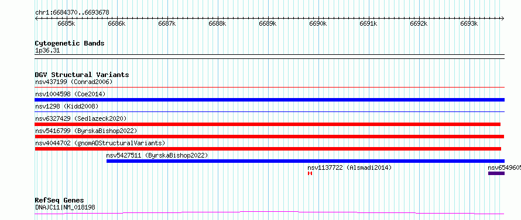Open the cut-off nsv6549605 label

[505, 167]
